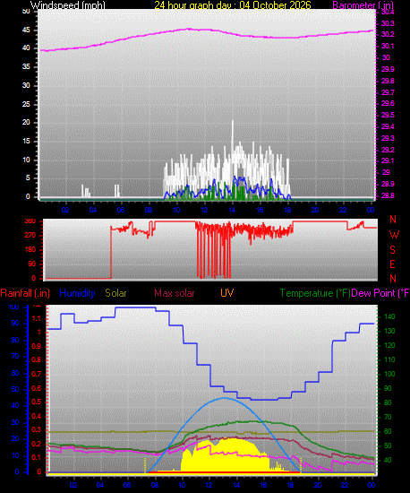Click the "Windspeed (mph)" axis title
410x493 pixels.
click(x=67, y=5)
